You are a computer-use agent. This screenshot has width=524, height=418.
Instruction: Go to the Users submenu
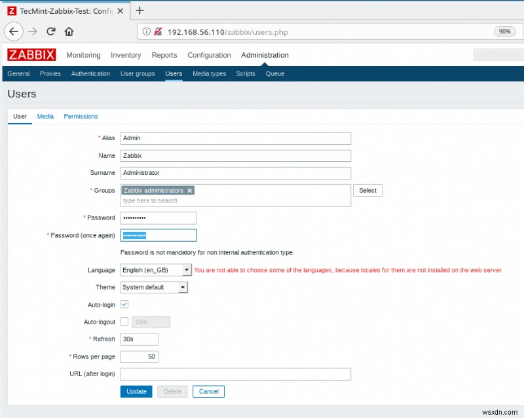(x=174, y=73)
